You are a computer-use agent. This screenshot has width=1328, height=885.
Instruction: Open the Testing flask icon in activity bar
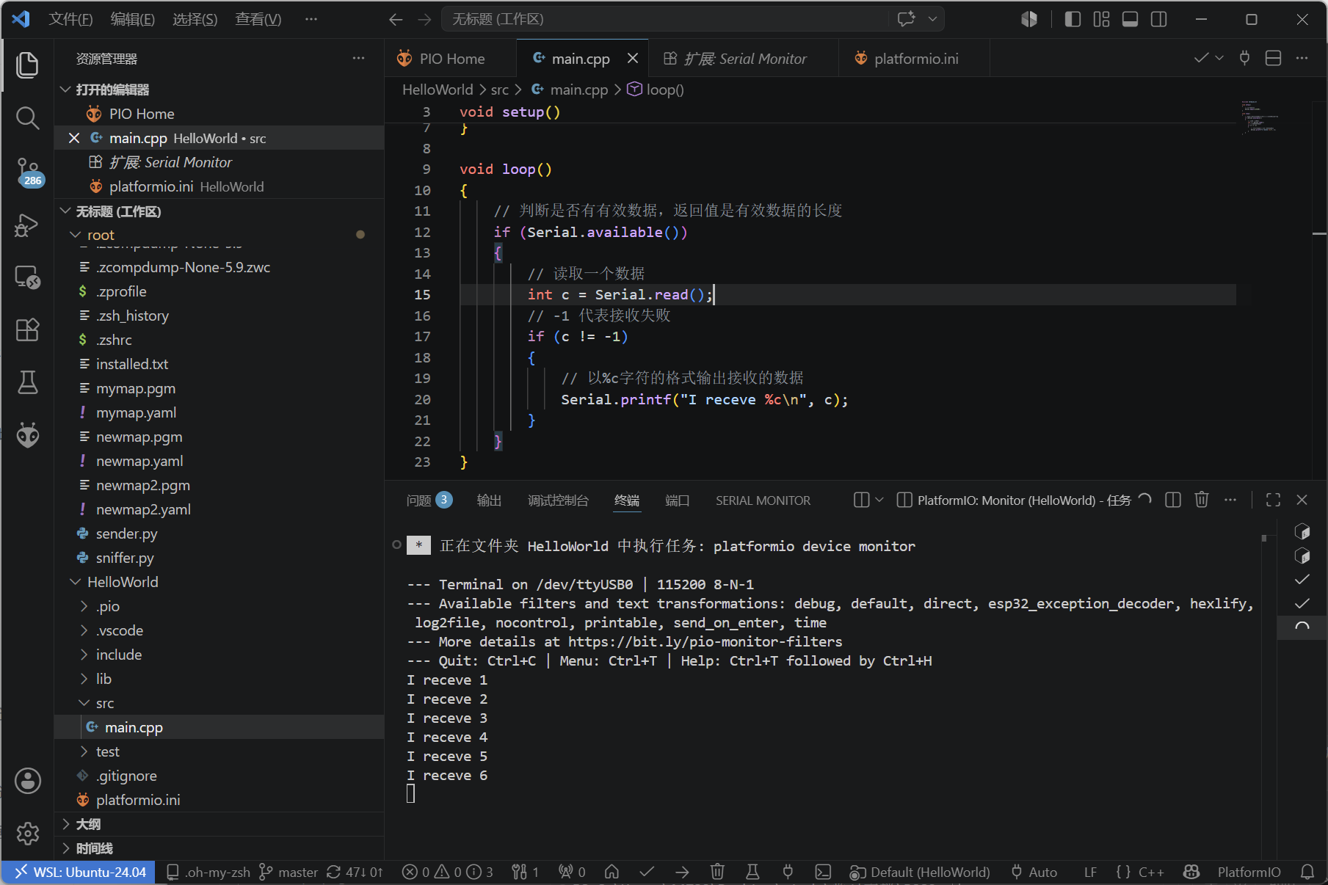(x=28, y=382)
